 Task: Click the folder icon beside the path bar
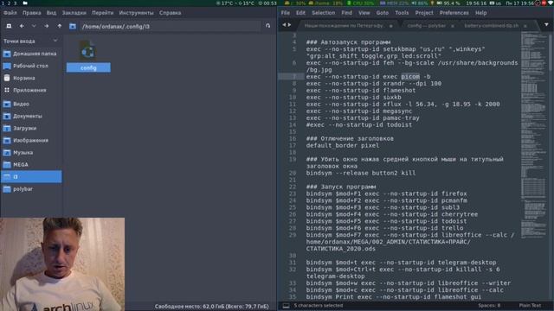tap(73, 26)
